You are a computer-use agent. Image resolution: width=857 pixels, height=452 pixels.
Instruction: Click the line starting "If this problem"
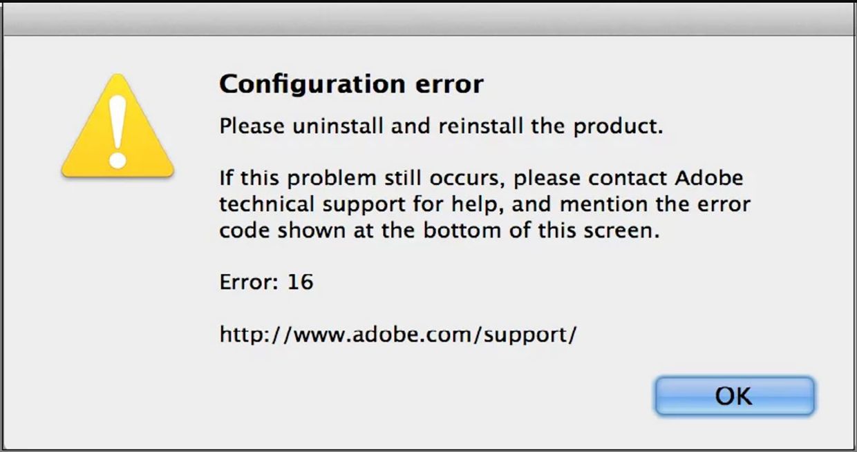click(481, 179)
